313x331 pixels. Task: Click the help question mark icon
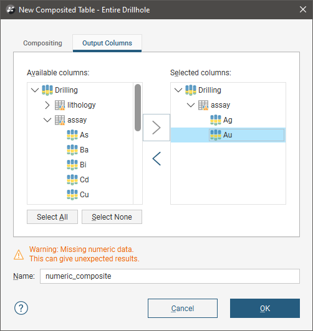(x=21, y=308)
